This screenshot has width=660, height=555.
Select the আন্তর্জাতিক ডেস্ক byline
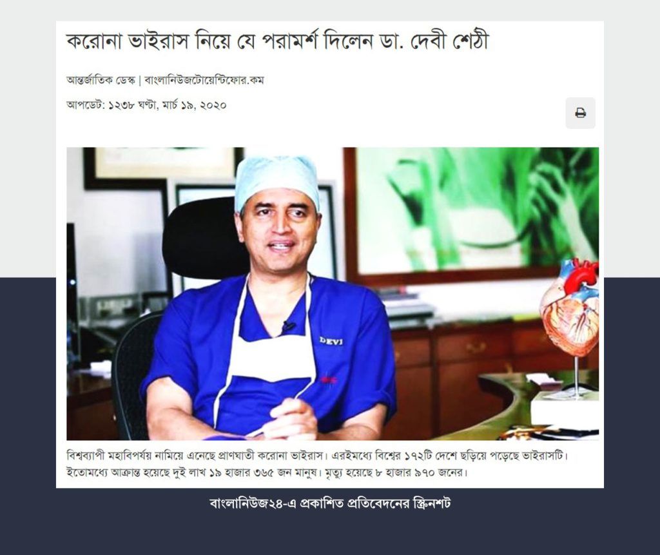(101, 80)
